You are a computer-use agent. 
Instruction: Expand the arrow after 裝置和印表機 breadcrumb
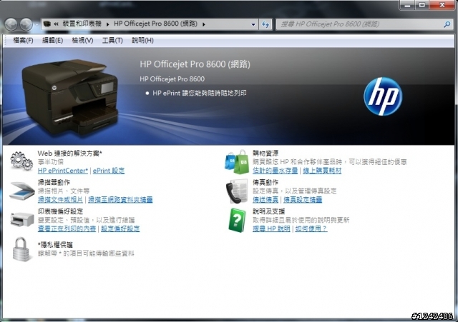107,24
